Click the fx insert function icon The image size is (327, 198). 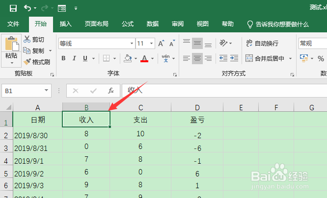coord(111,91)
